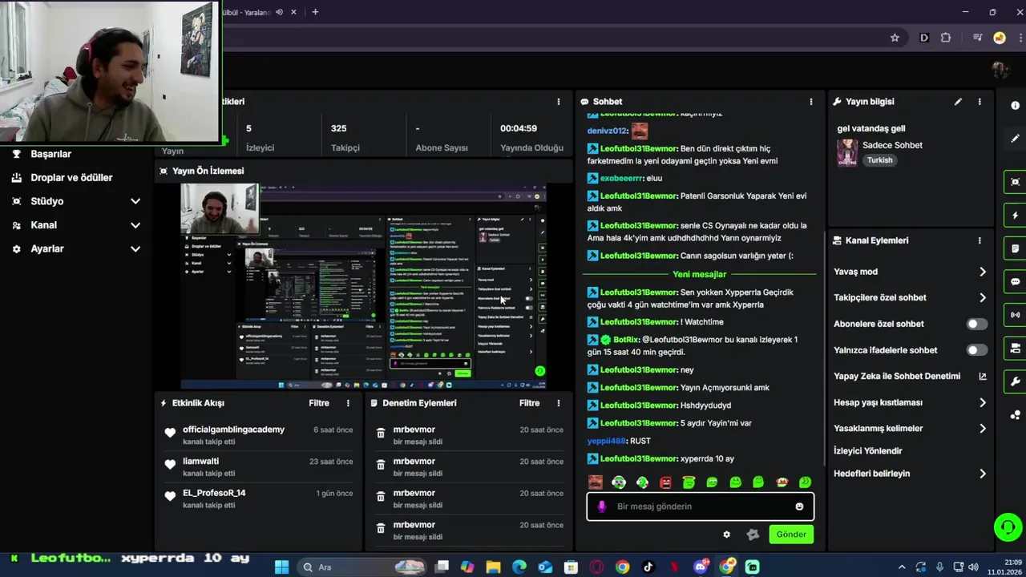Open Yasaklanmış kelimeler options
This screenshot has height=577, width=1026.
pos(910,428)
